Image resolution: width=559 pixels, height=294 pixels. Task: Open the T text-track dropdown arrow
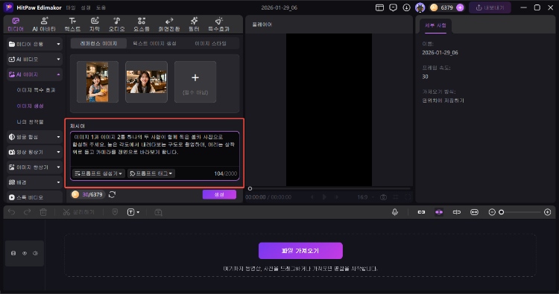[x=138, y=212]
